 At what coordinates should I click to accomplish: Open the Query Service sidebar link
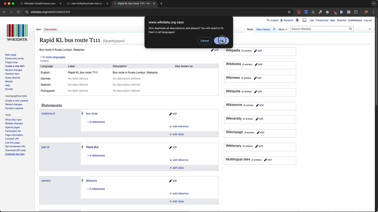tap(12, 78)
